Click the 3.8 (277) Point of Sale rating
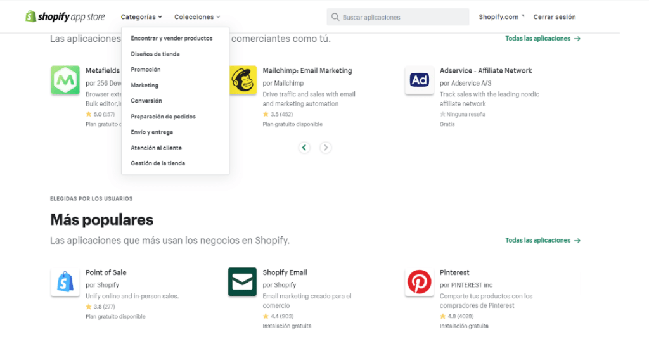The image size is (649, 351). [100, 307]
